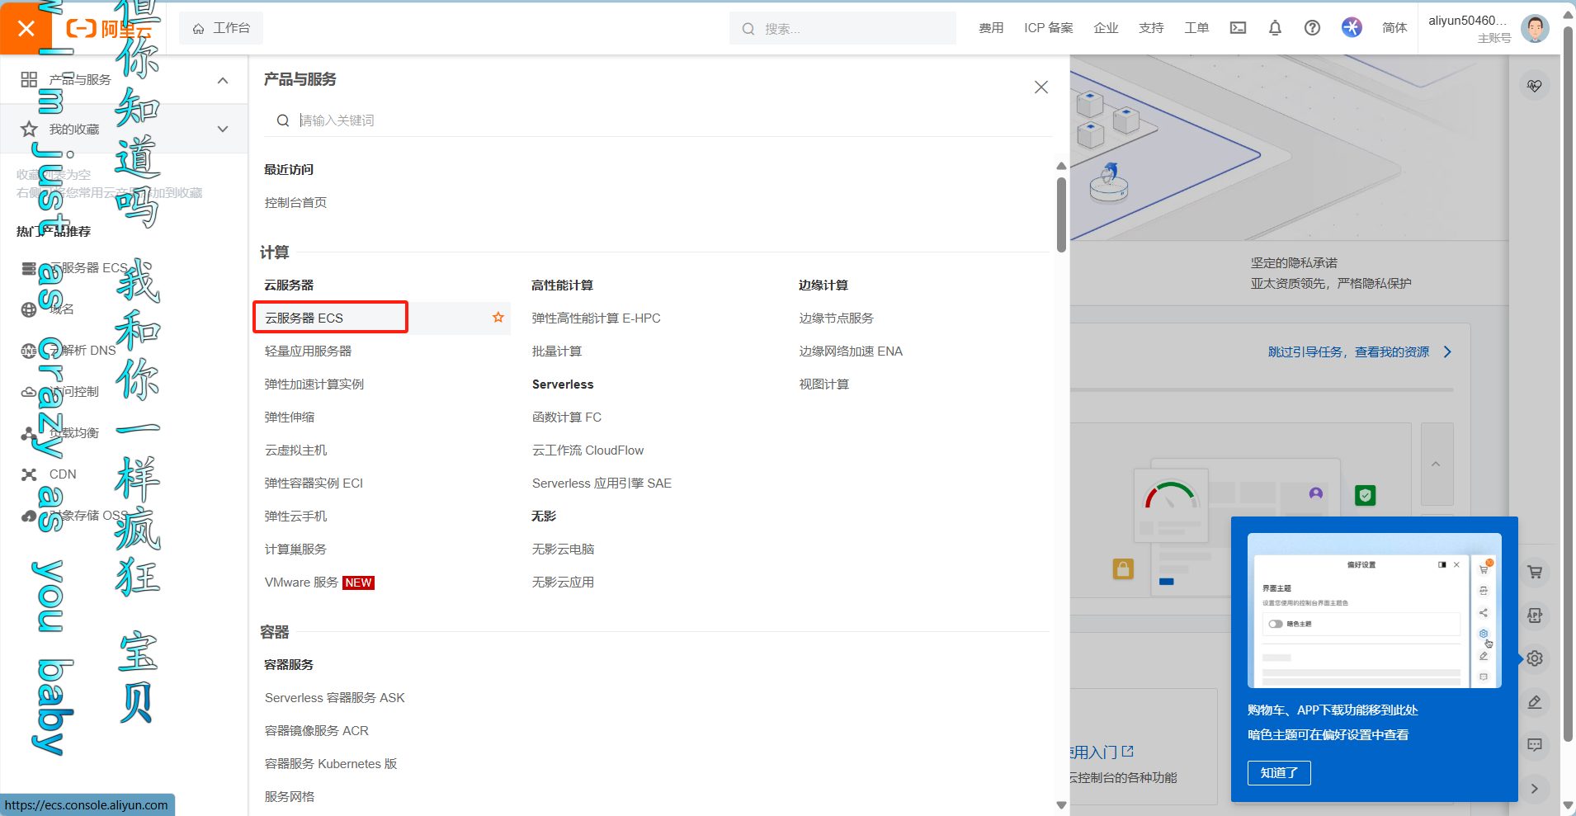Open 云虚拟主机 product

pos(295,450)
